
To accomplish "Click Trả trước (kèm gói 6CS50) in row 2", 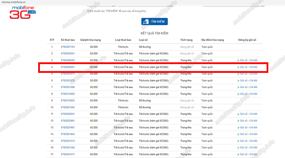I will pyautogui.click(x=153, y=54).
